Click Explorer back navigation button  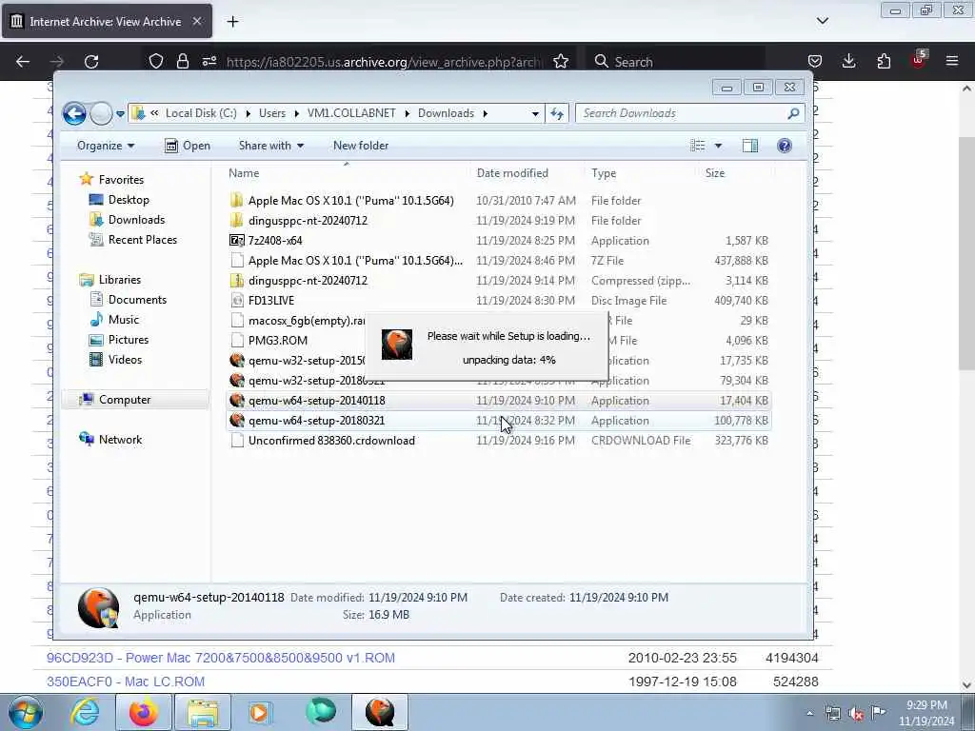click(x=74, y=113)
